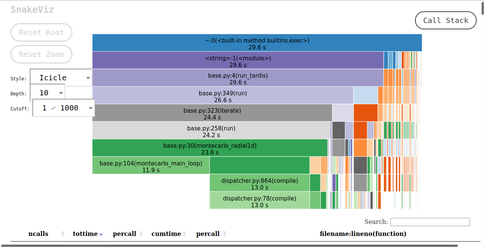This screenshot has width=485, height=248.
Task: Expand the Depth dropdown set to 10
Action: pyautogui.click(x=47, y=93)
